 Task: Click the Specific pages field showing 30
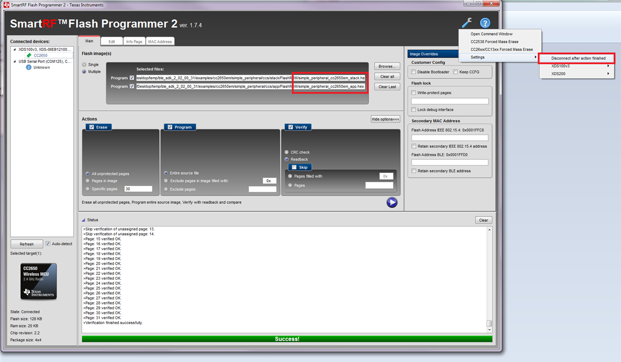click(x=138, y=189)
